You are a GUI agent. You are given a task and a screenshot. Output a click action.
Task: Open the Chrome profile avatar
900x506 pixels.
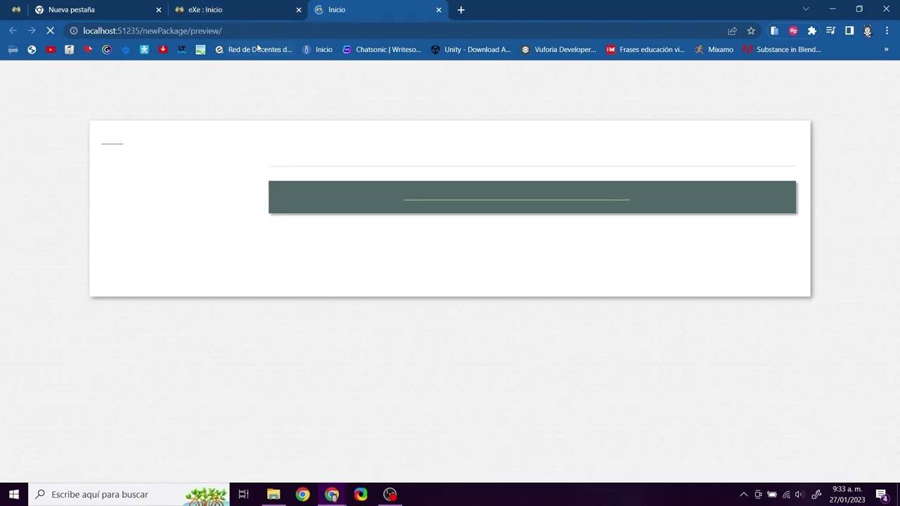pos(868,31)
